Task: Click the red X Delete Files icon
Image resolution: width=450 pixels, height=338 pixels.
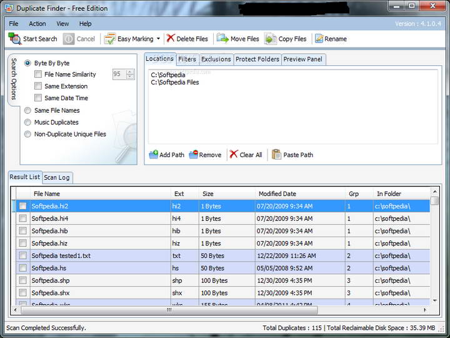Action: [x=171, y=38]
